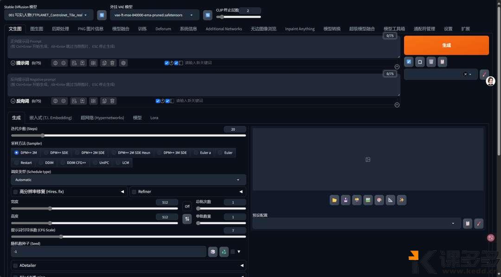Open the Lora tab
This screenshot has height=277, width=501.
tap(154, 118)
